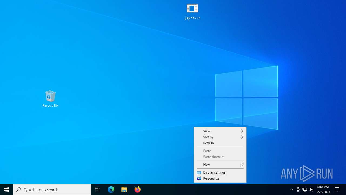Open the Action Center notifications icon

click(x=337, y=190)
